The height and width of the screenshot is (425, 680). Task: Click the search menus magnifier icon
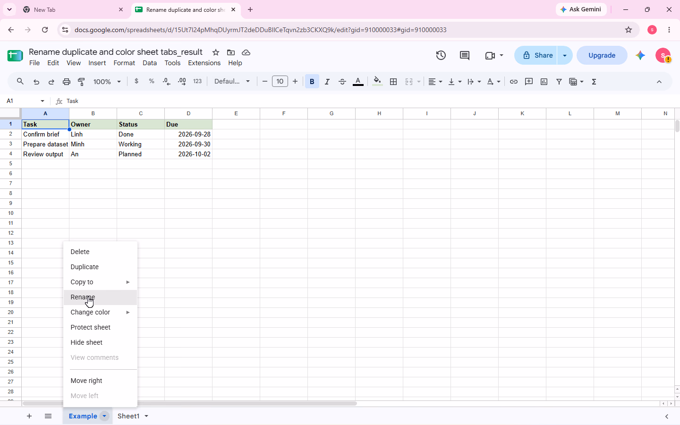pyautogui.click(x=20, y=82)
